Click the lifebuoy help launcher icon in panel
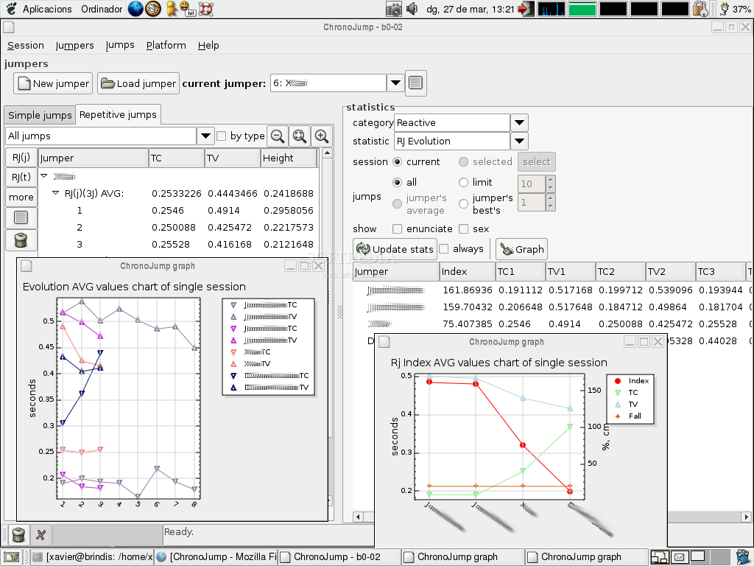The width and height of the screenshot is (754, 566). click(206, 9)
